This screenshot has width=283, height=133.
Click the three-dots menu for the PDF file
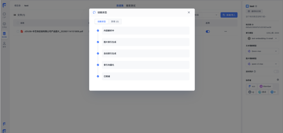[x=225, y=31]
